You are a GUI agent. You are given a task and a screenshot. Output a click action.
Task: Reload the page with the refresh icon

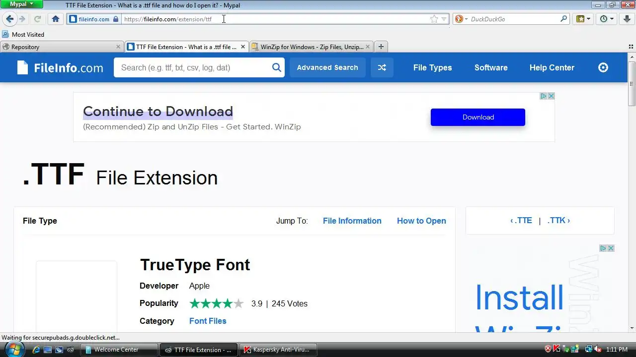[37, 19]
